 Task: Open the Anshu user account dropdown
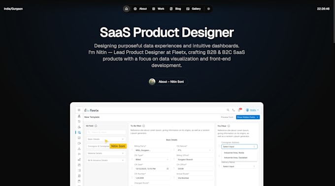252,110
